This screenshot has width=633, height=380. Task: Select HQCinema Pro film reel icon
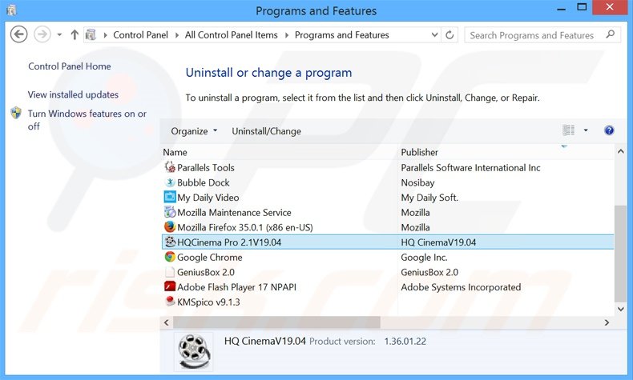point(170,242)
